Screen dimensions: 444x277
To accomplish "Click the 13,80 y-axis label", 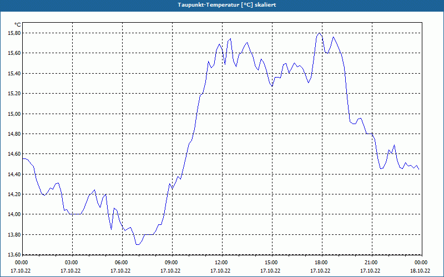I will tap(14, 235).
